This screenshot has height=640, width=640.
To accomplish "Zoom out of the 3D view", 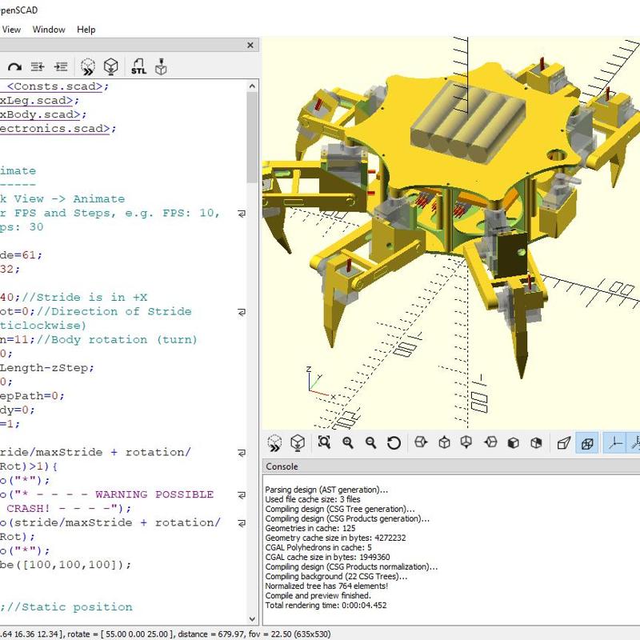I will pyautogui.click(x=370, y=442).
